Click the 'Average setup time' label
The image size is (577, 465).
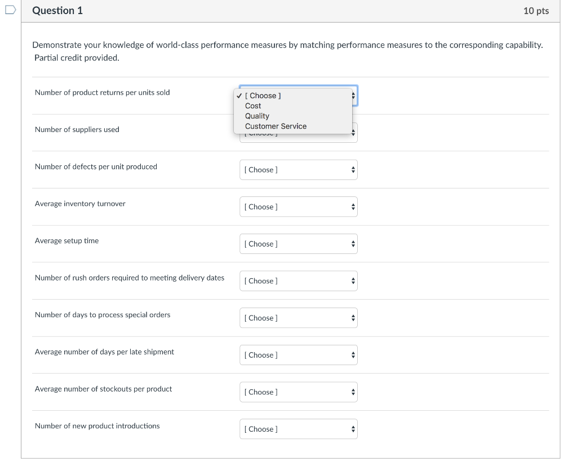pos(66,240)
